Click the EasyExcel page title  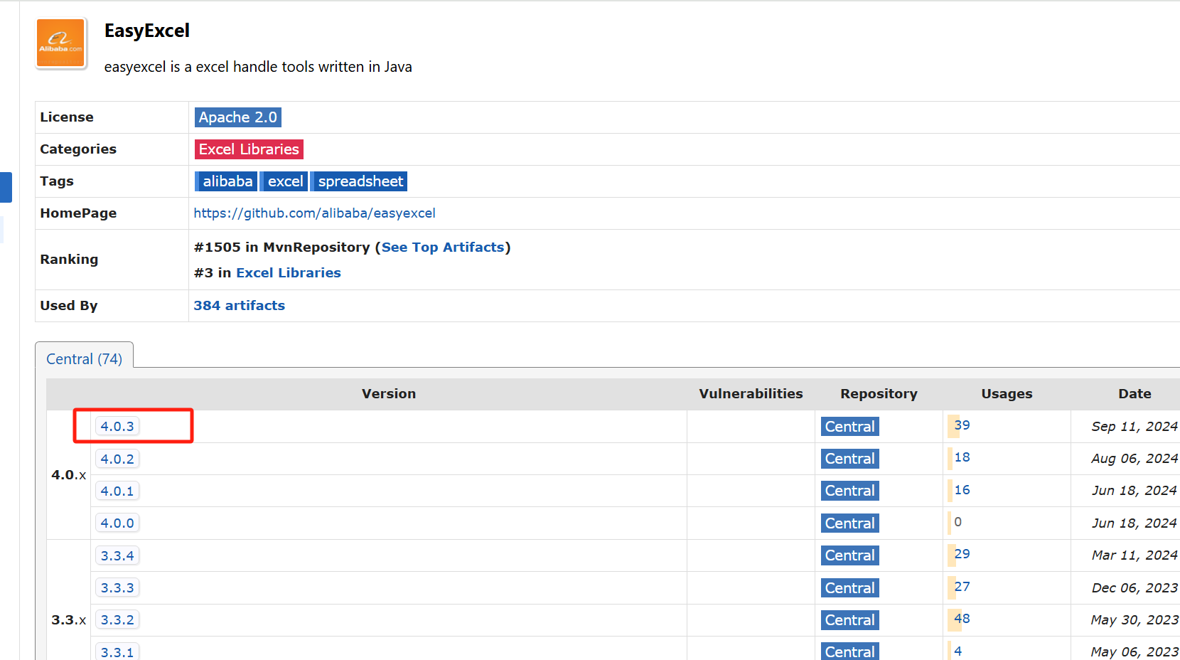[147, 31]
